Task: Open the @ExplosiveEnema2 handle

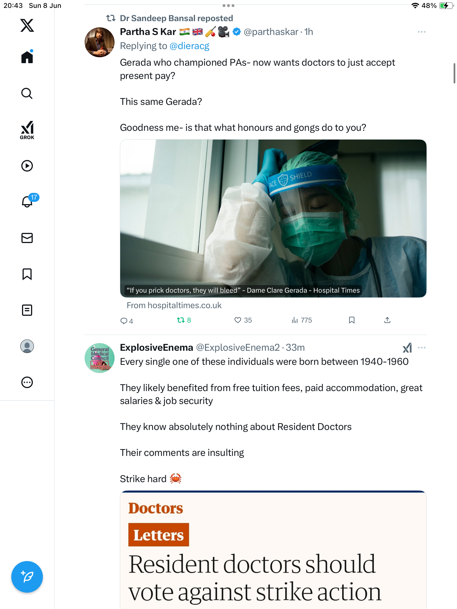Action: pos(238,348)
